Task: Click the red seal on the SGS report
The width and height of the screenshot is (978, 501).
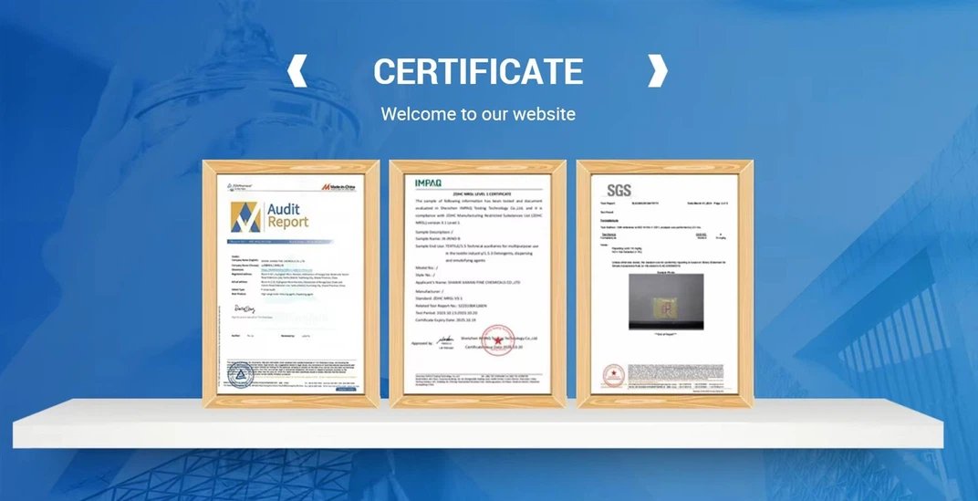Action: click(613, 376)
